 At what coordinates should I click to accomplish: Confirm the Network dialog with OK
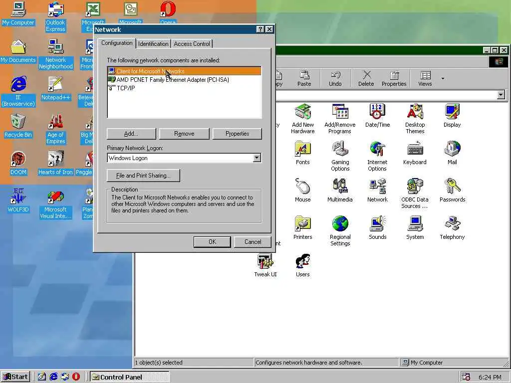pos(212,242)
